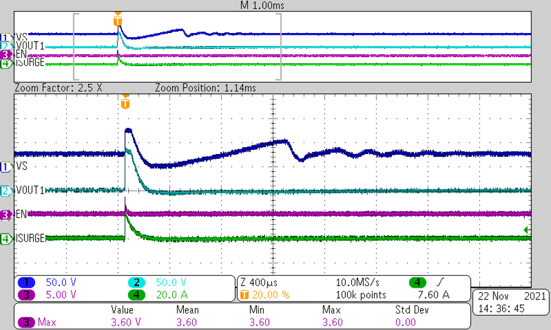Click the right zoom bracket in overview
551x330 pixels.
[279, 46]
